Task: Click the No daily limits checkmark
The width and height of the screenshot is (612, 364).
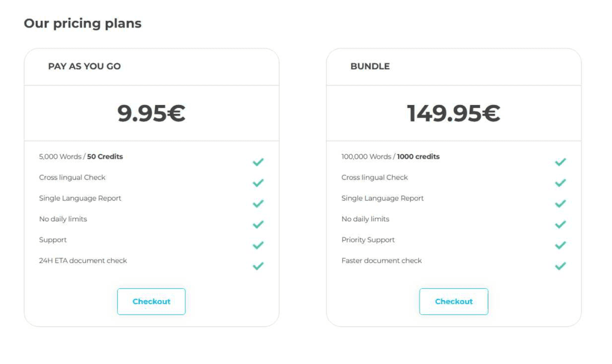Action: click(x=258, y=224)
